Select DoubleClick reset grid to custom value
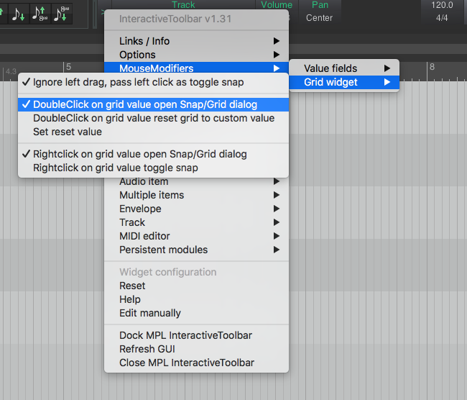The height and width of the screenshot is (400, 467). click(153, 118)
